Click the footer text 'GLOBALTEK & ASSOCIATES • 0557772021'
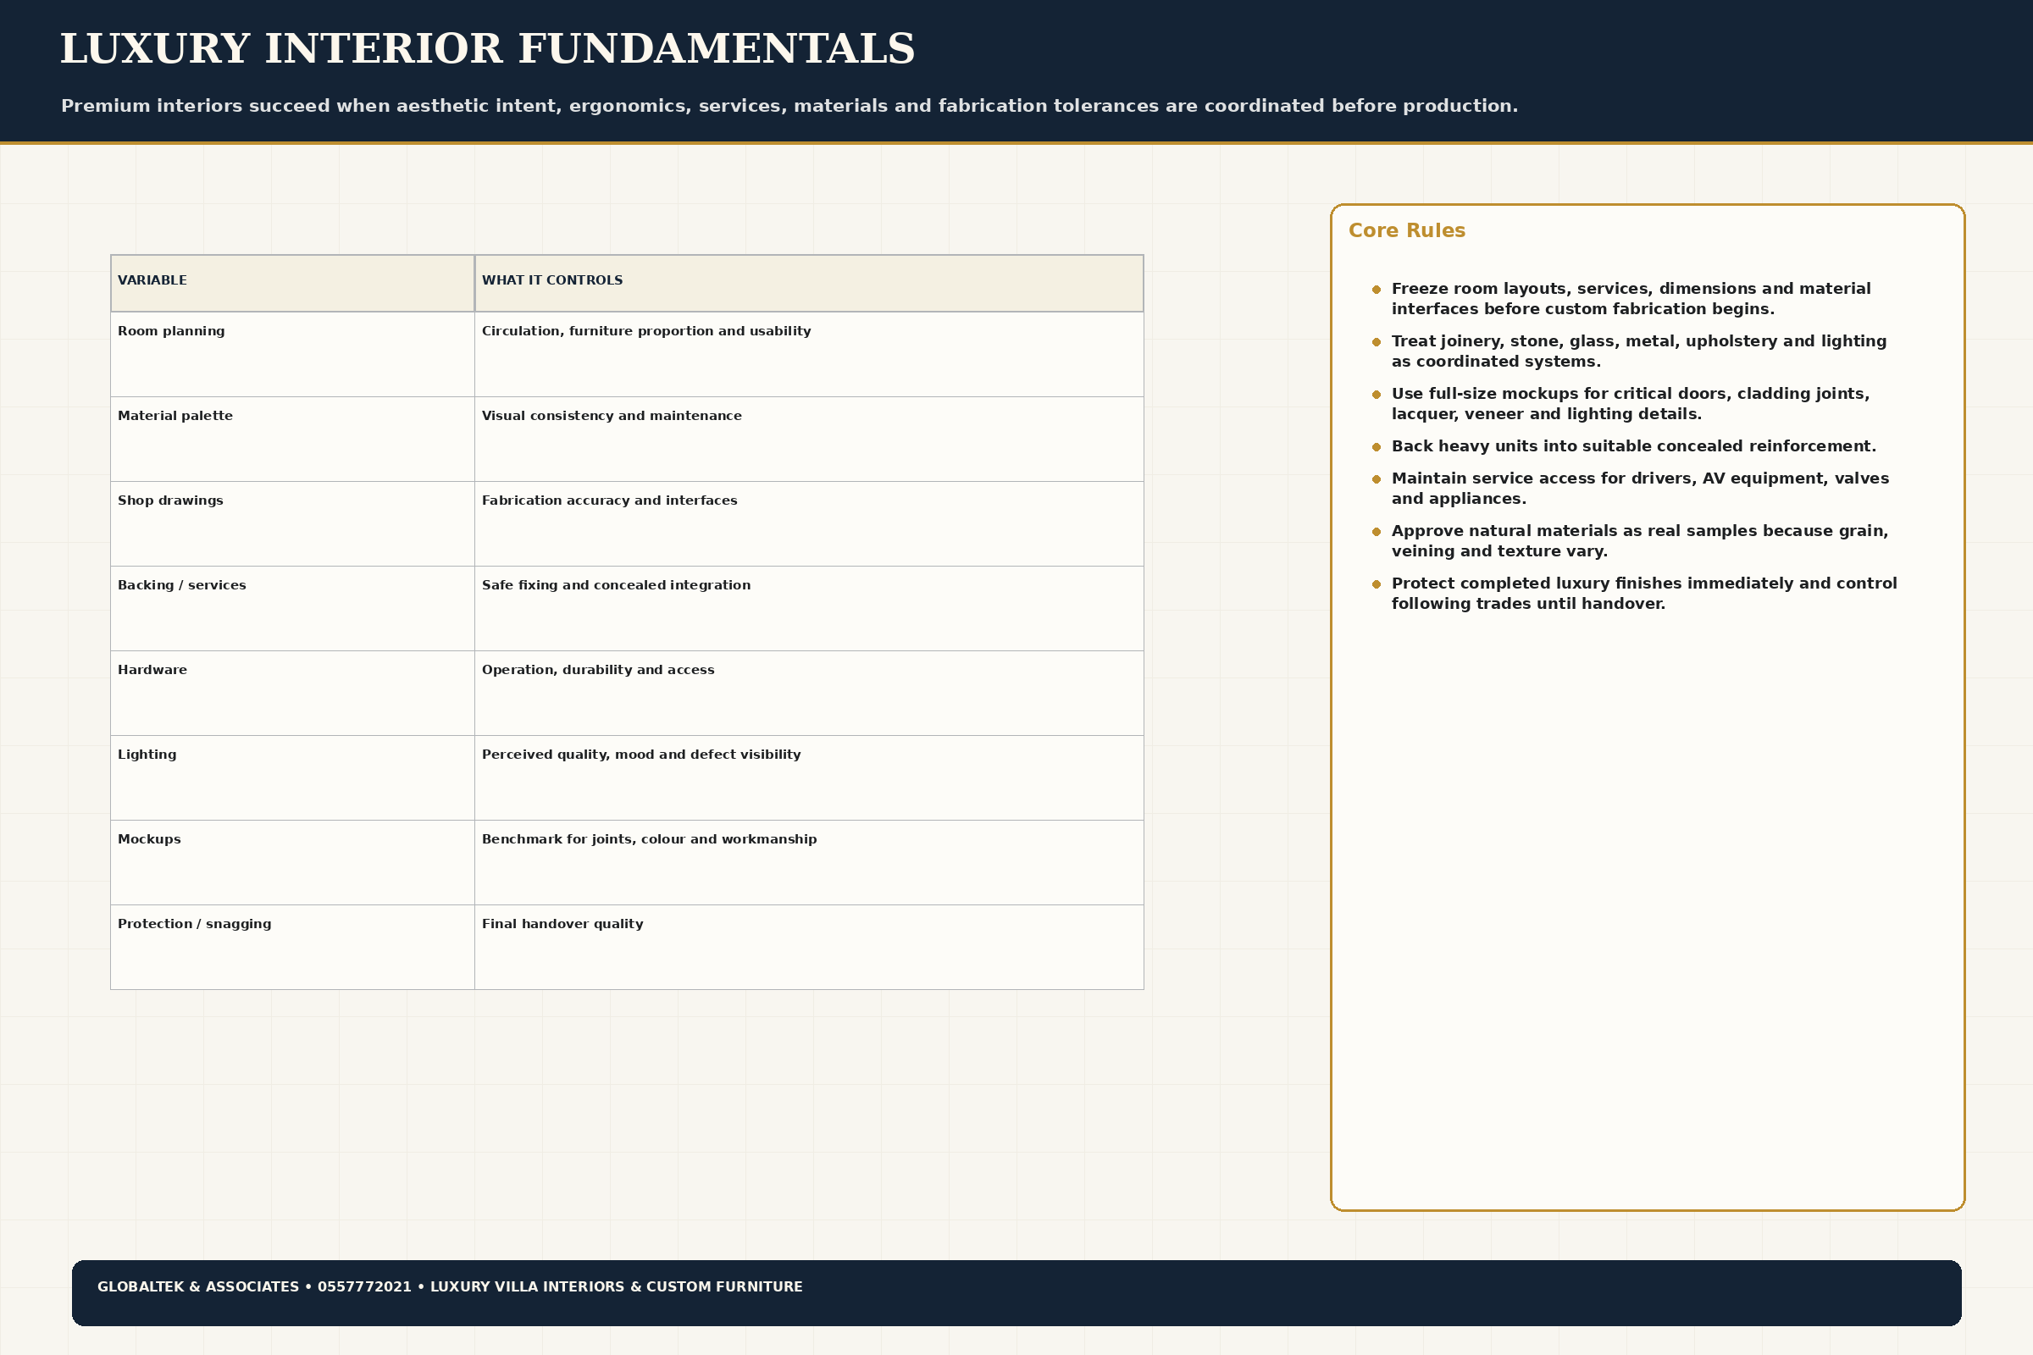The image size is (2033, 1355). [x=254, y=1286]
